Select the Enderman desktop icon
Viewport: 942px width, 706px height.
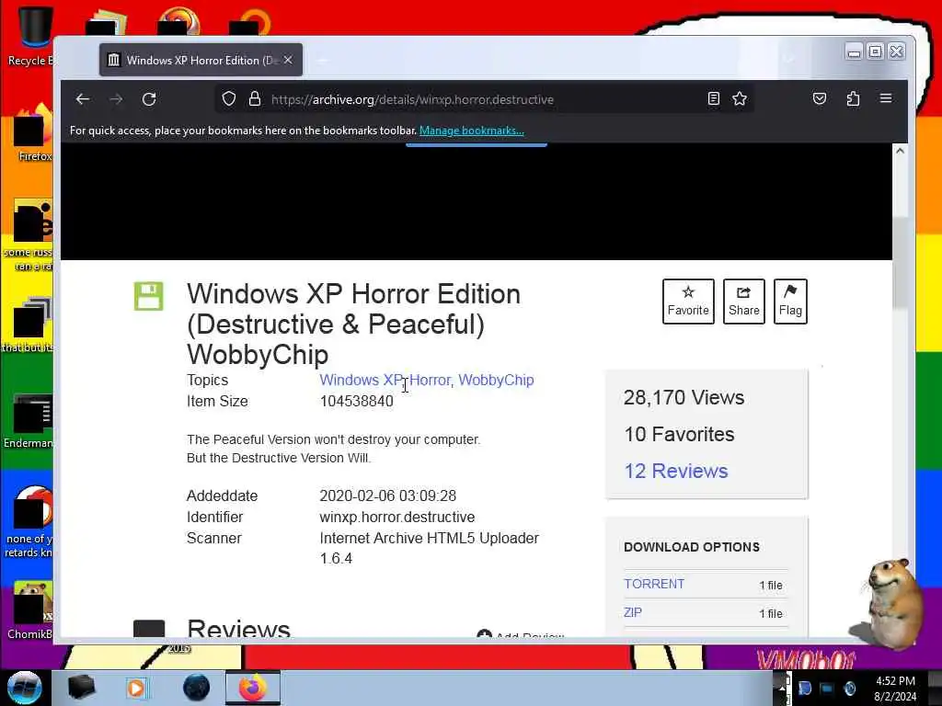pyautogui.click(x=29, y=420)
